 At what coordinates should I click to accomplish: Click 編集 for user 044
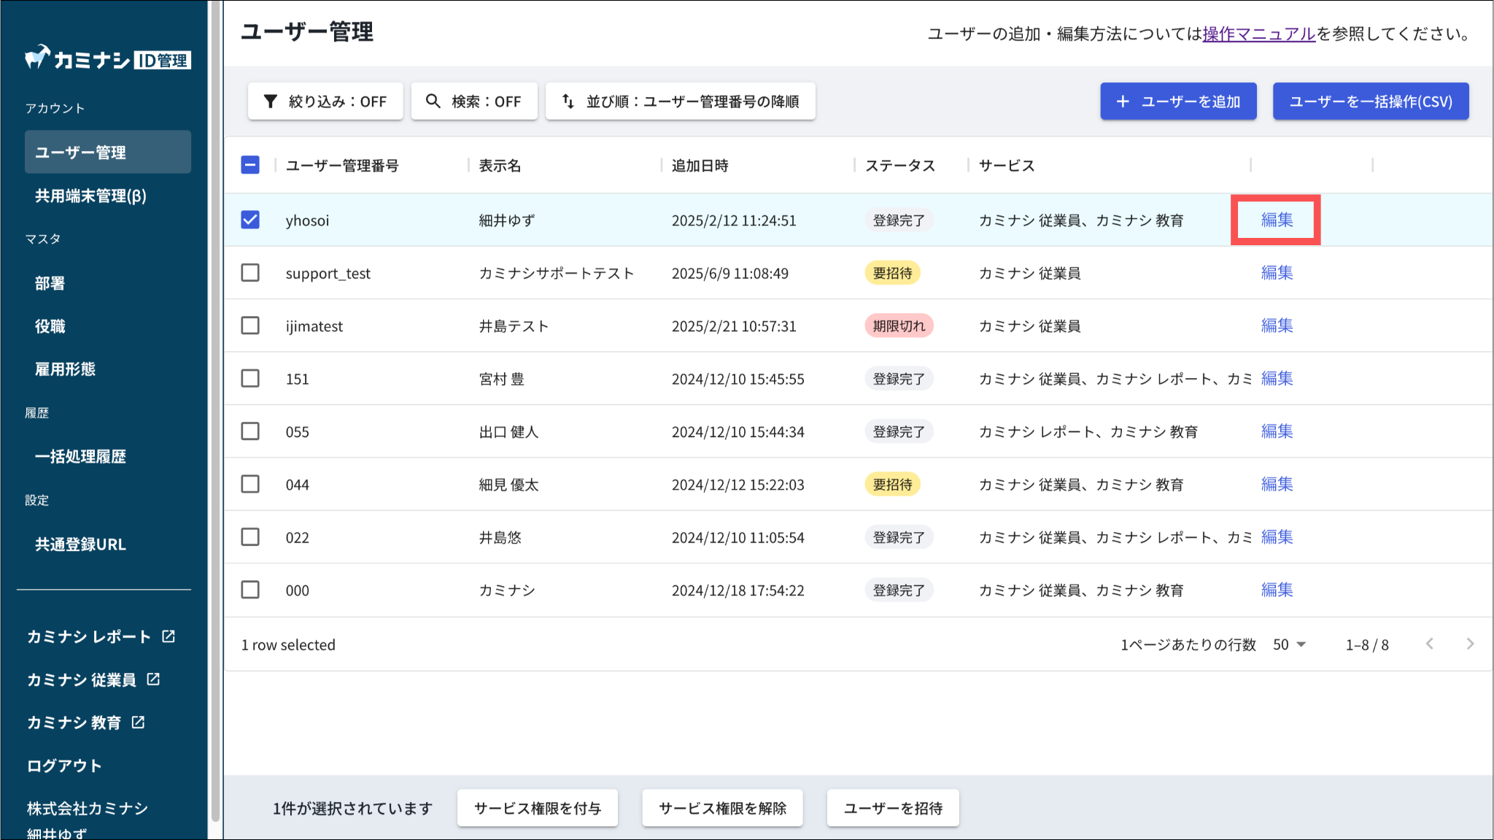[1277, 484]
